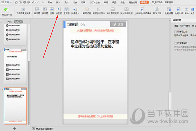
Task: Open the 切换 Transitions tab
Action: [75, 2]
